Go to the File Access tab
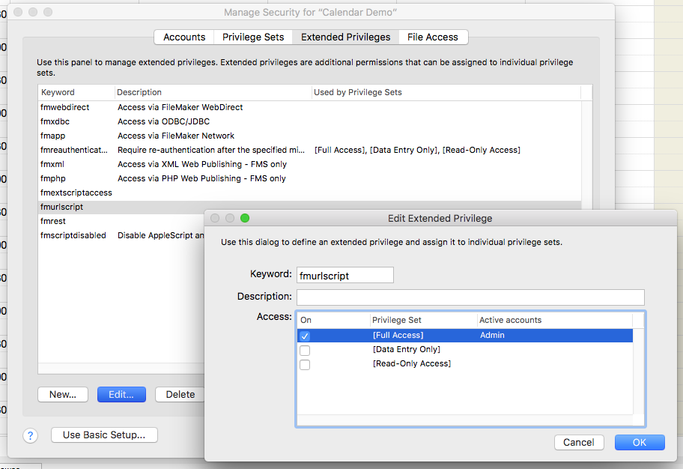 [x=432, y=37]
